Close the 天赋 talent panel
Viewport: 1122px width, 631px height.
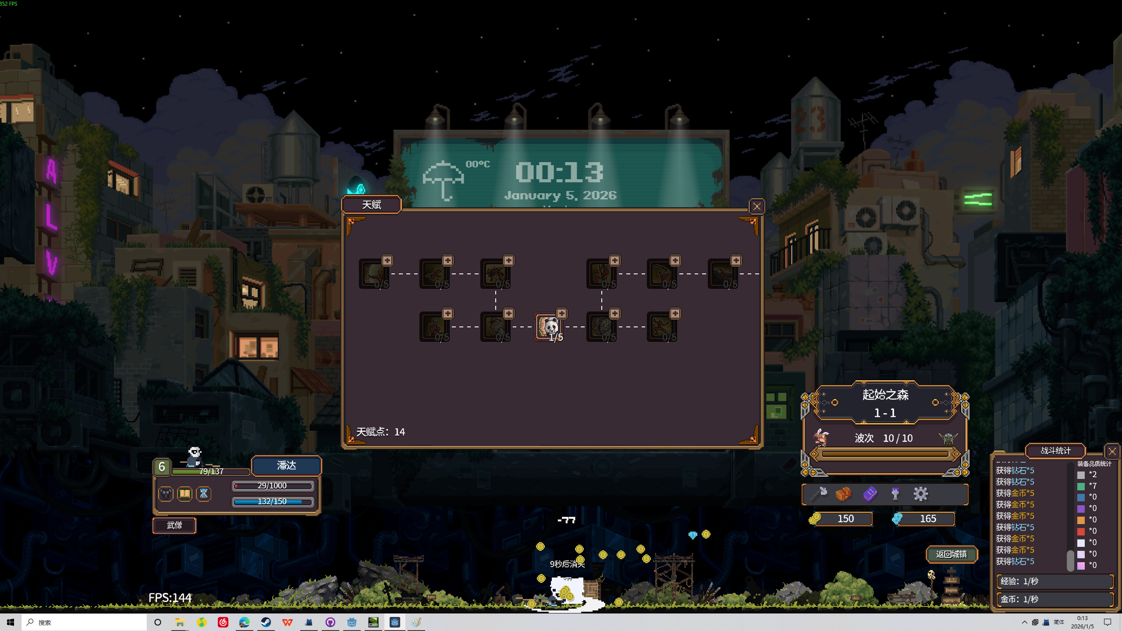click(757, 206)
